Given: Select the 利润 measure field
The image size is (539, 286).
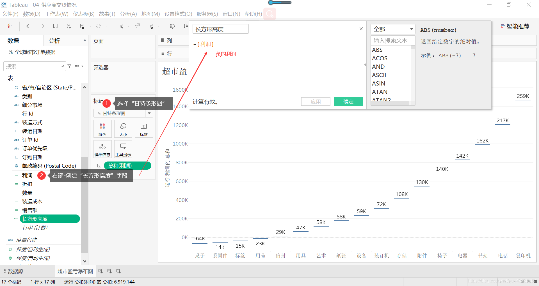Looking at the screenshot, I should pyautogui.click(x=27, y=175).
